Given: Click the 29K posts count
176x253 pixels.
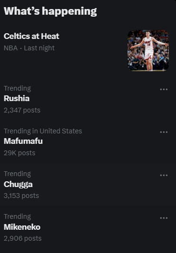Looking at the screenshot, I should pyautogui.click(x=19, y=153).
